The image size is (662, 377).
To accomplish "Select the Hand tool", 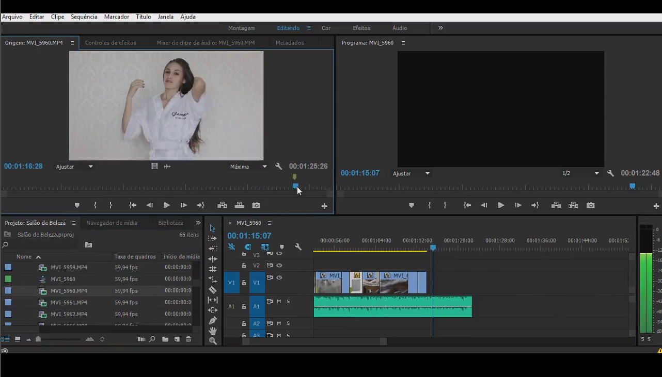I will coord(212,331).
